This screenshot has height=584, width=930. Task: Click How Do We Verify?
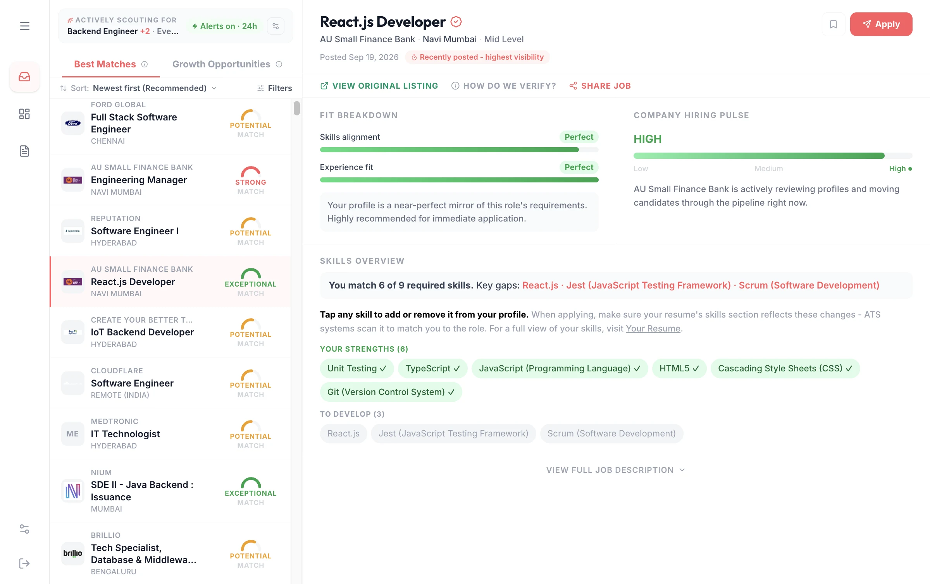504,86
